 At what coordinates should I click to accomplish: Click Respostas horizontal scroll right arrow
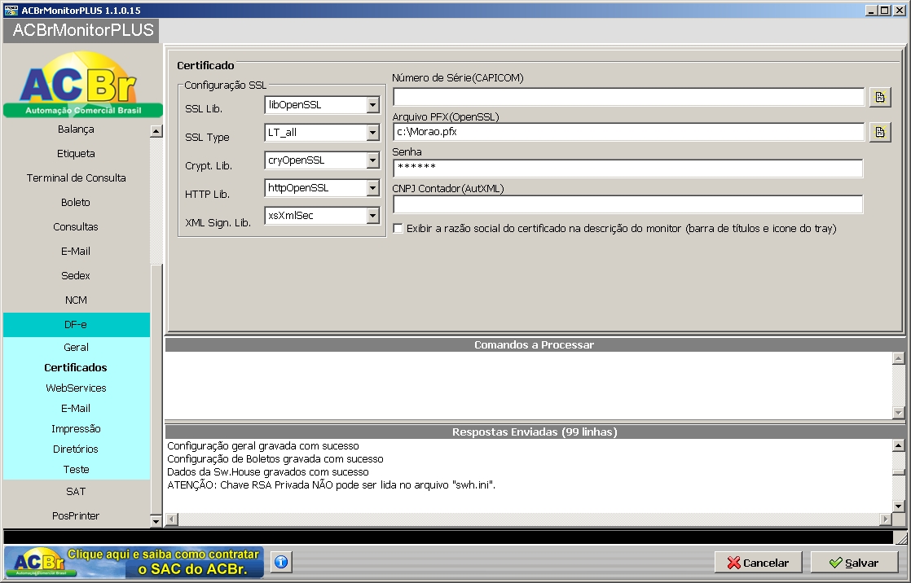[886, 519]
